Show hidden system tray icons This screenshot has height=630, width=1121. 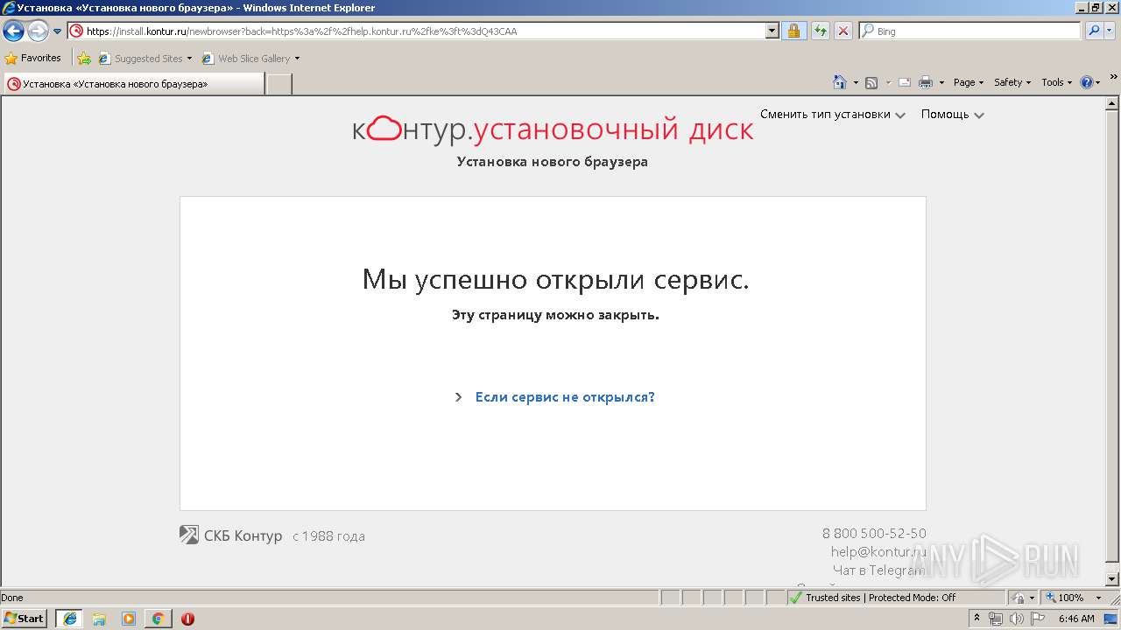coord(977,619)
